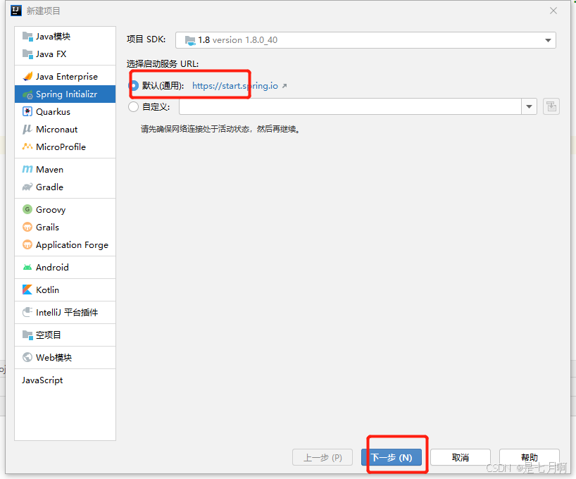
Task: Click the Java Enterprise flame icon
Action: 27,77
